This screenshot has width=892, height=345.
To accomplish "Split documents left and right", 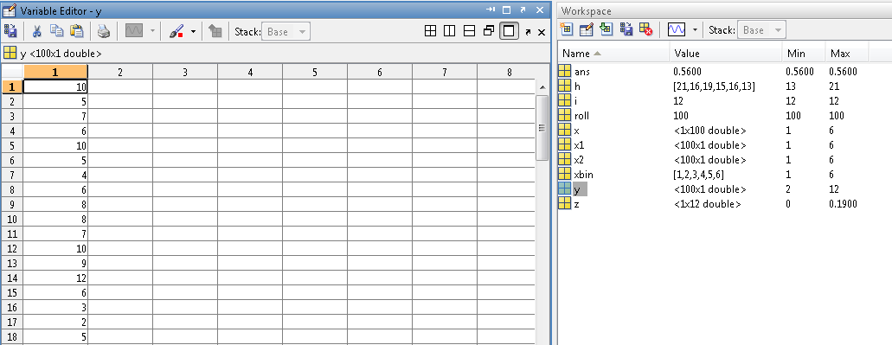I will (x=449, y=31).
